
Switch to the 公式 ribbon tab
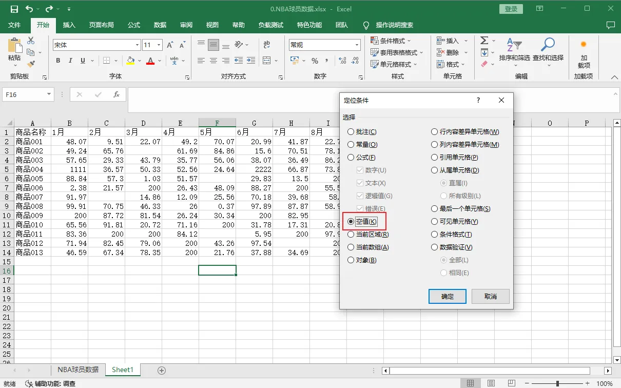click(134, 25)
